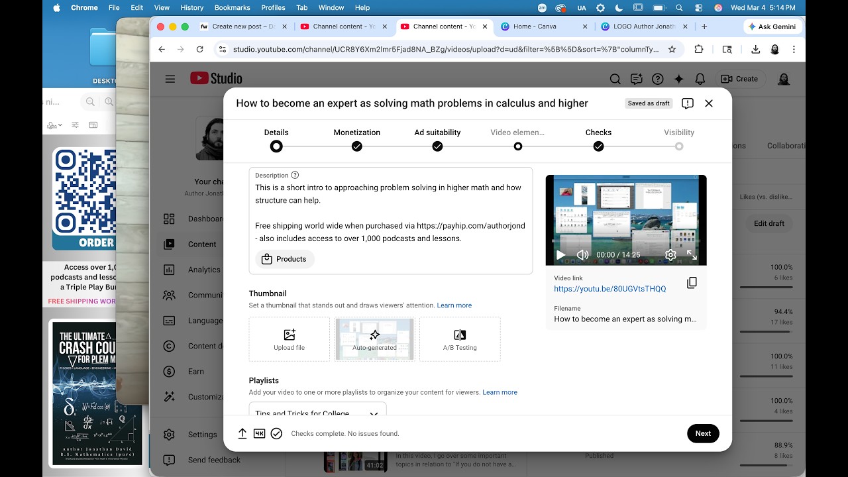848x477 pixels.
Task: Click the Edit draft button
Action: point(768,223)
